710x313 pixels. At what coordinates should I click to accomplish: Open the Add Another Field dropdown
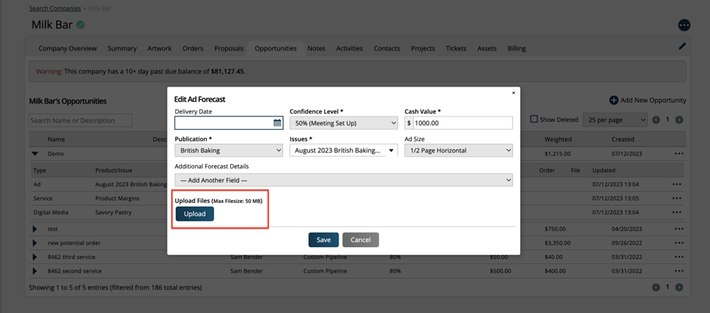click(344, 180)
